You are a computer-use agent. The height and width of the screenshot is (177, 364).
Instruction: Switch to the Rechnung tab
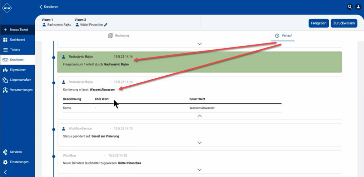coord(119,36)
